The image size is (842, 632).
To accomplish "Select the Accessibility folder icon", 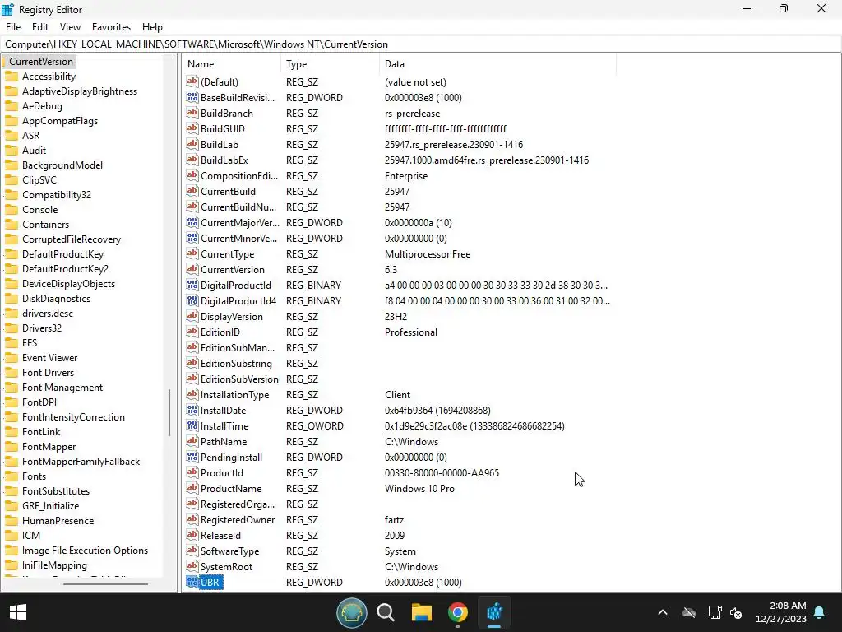I will (x=12, y=77).
